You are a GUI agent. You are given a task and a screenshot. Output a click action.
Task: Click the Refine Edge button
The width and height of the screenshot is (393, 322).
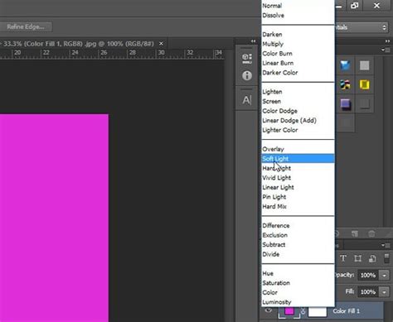click(26, 26)
